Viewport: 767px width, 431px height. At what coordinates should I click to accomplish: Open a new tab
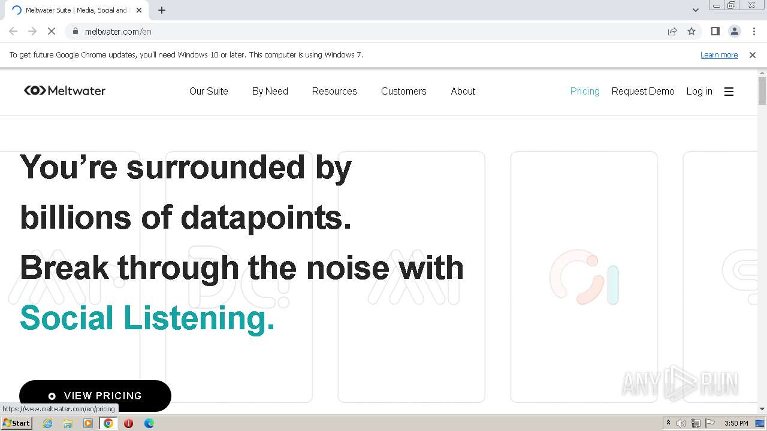tap(162, 10)
